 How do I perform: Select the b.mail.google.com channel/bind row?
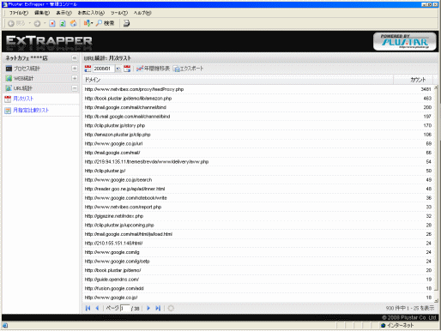(x=258, y=117)
